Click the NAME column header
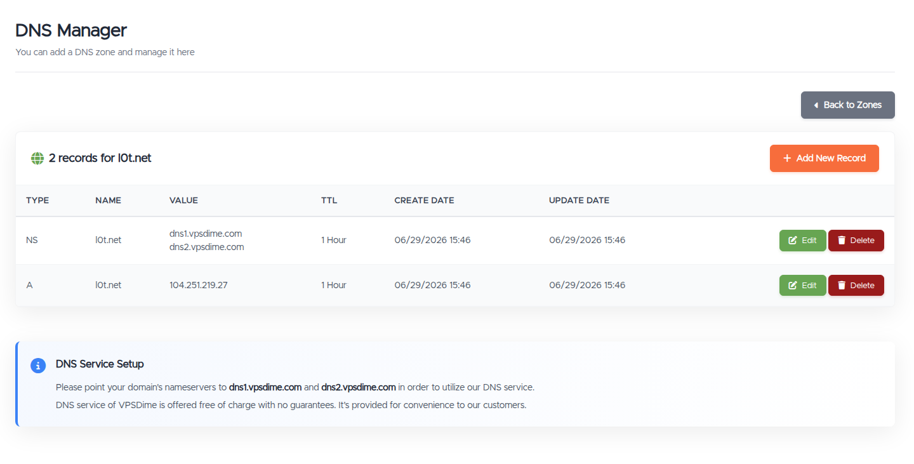Viewport: 914px width, 464px height. 108,201
